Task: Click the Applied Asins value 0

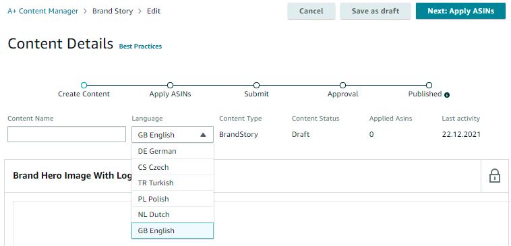Action: [371, 135]
